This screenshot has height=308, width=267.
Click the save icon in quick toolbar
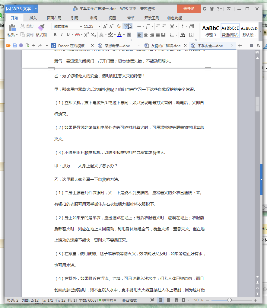(x=14, y=46)
